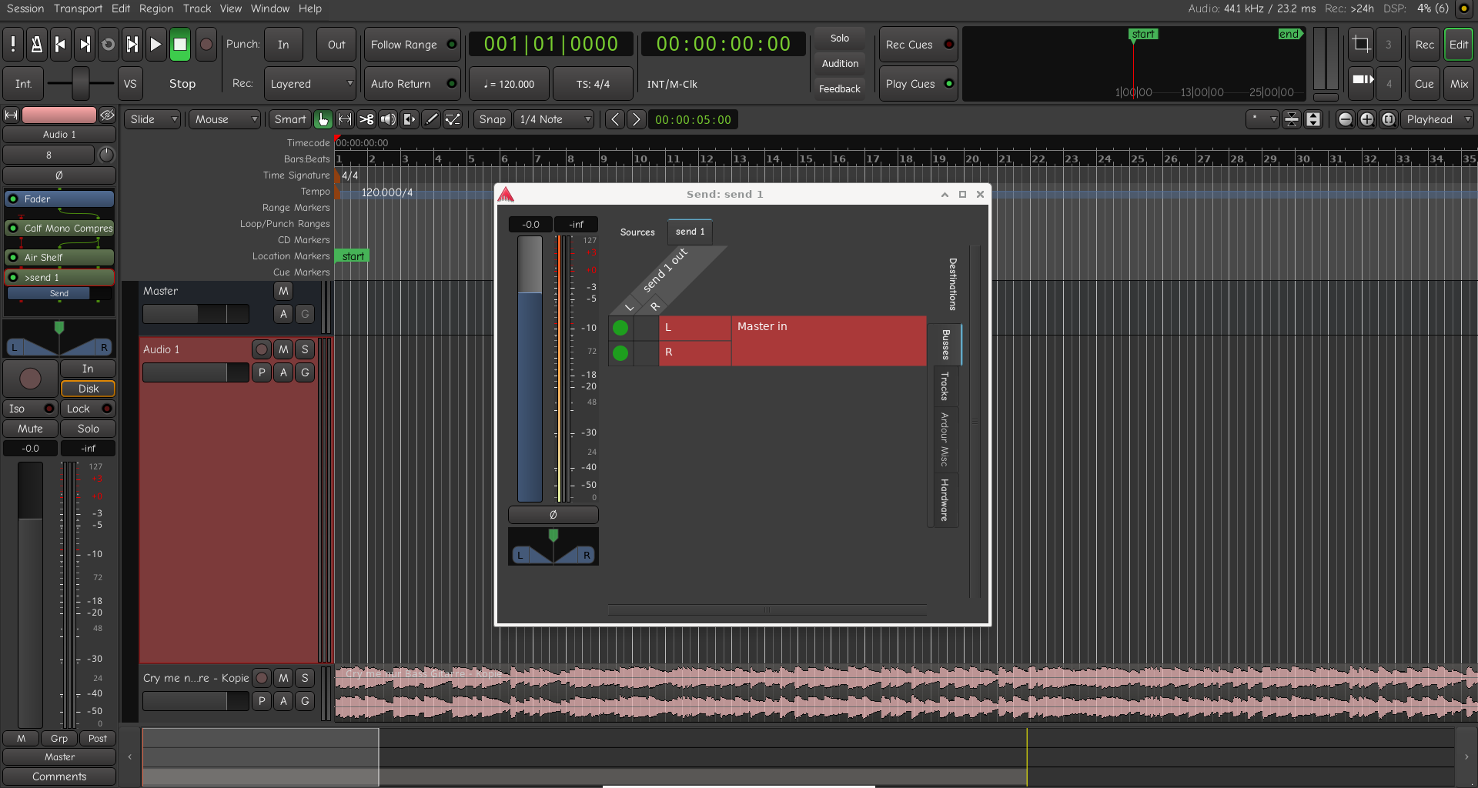Viewport: 1478px width, 788px height.
Task: Click the send window gain fader
Action: tap(530, 369)
